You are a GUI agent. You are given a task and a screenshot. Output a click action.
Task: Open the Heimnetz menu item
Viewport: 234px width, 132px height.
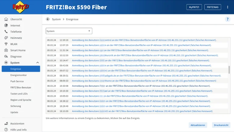pyautogui.click(x=16, y=38)
